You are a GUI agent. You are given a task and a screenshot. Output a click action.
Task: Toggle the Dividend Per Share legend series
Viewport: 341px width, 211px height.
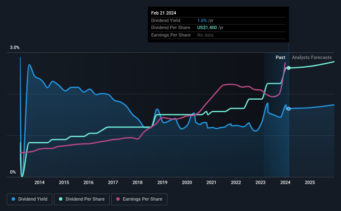click(x=82, y=199)
